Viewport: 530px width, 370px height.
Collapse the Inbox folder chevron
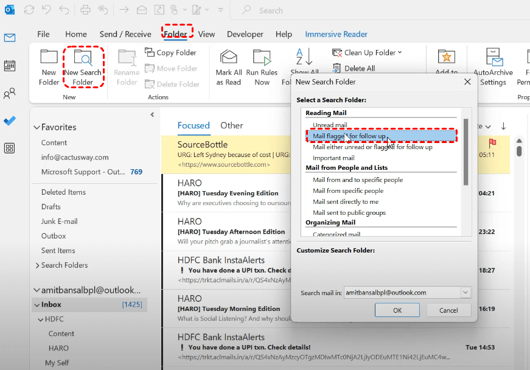coord(37,305)
